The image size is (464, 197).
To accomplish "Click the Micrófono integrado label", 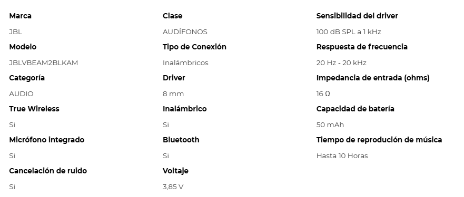I will point(47,140).
